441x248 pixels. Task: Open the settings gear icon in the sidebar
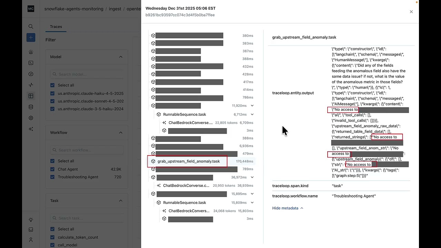click(31, 118)
